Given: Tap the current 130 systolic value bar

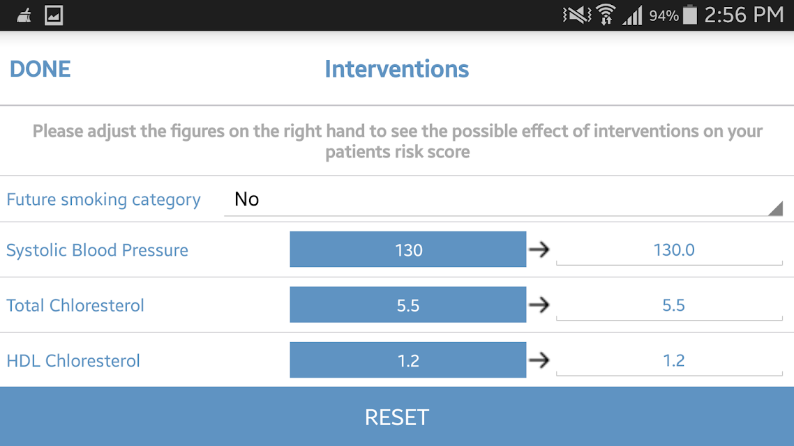Looking at the screenshot, I should (x=408, y=249).
